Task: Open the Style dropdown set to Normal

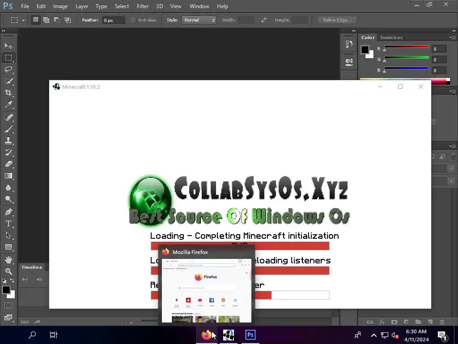Action: (199, 20)
